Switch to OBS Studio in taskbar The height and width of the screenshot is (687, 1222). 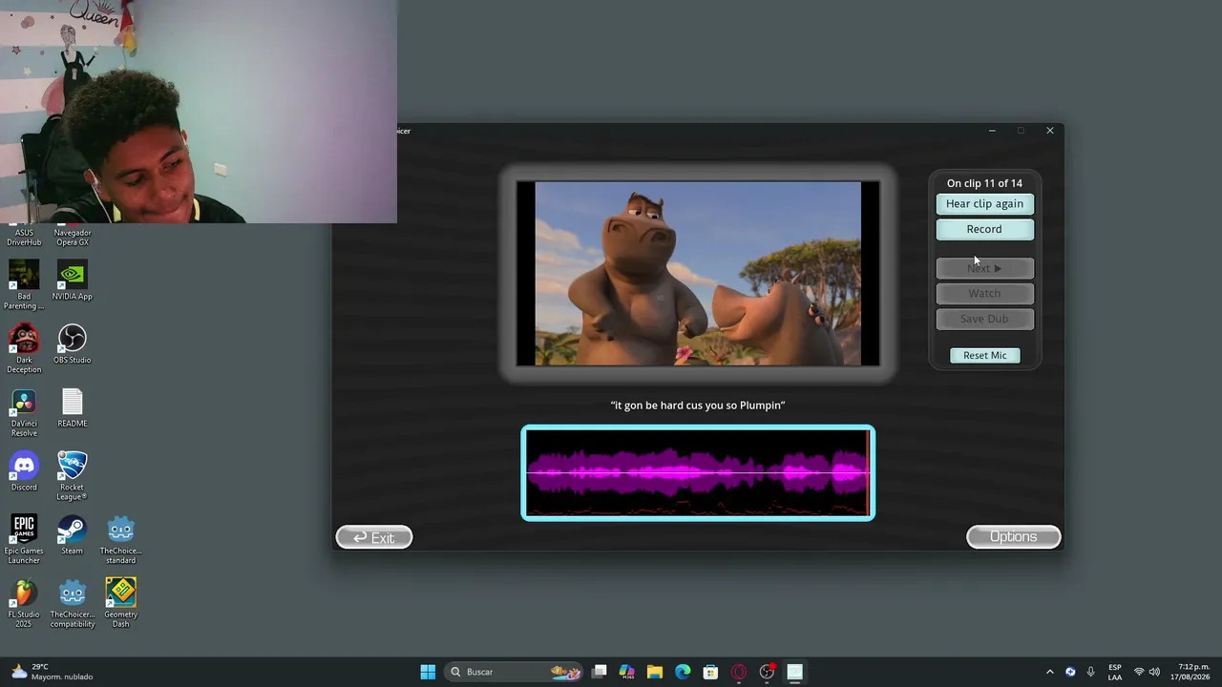tap(767, 672)
